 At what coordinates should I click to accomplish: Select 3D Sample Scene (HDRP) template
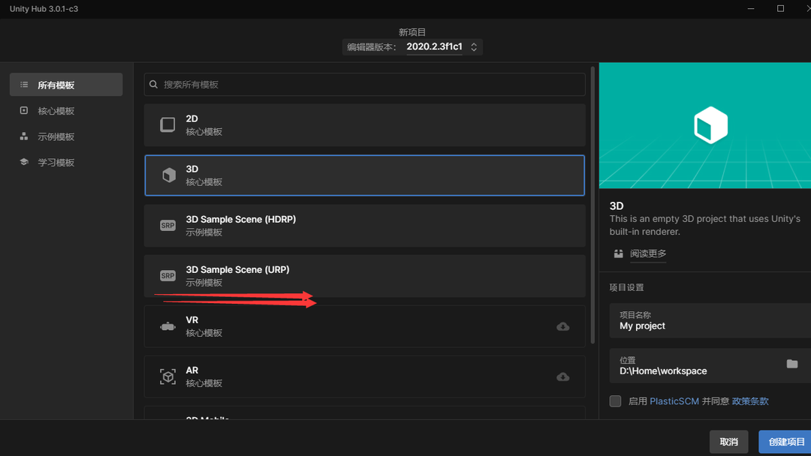(365, 226)
